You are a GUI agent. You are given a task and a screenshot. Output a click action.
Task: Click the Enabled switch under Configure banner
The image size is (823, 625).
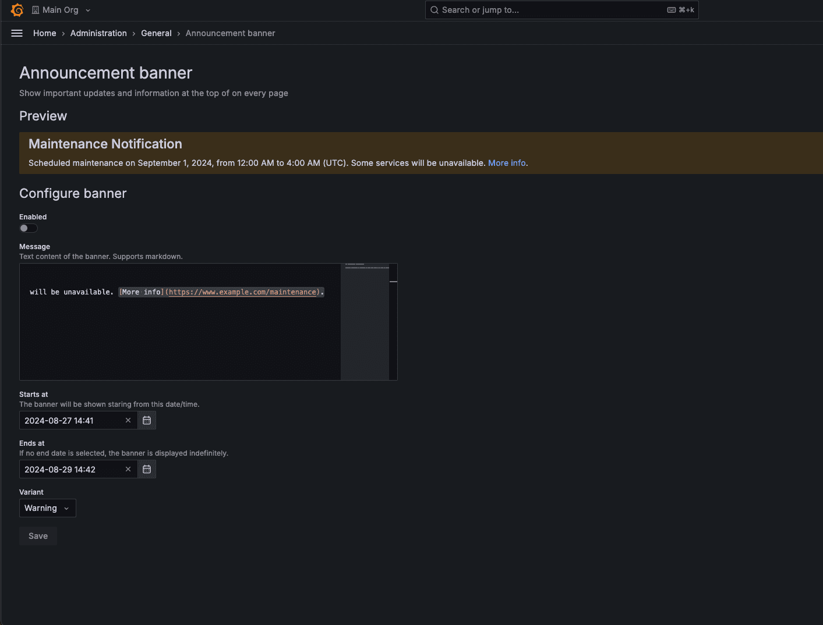click(28, 228)
